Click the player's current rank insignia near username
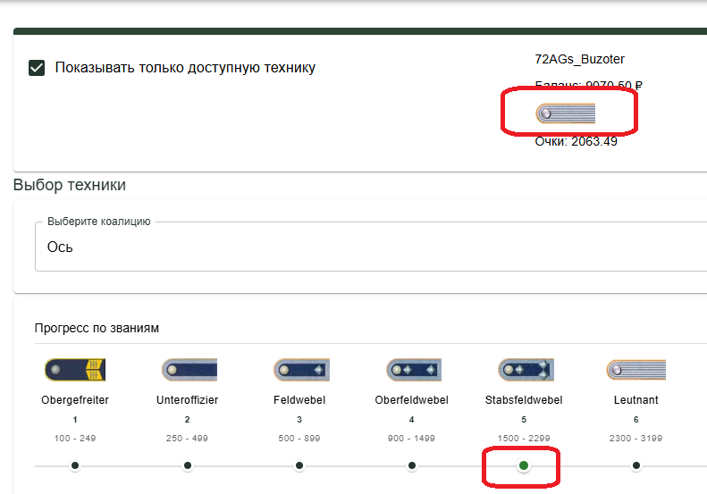Image resolution: width=707 pixels, height=494 pixels. (x=566, y=113)
